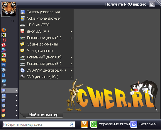Open Настройки settings gear button
This screenshot has width=161, height=130.
pos(134,124)
